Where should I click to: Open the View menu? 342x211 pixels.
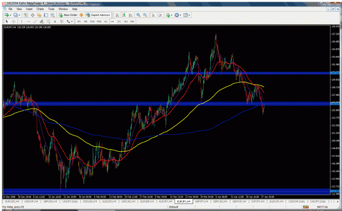[19, 9]
